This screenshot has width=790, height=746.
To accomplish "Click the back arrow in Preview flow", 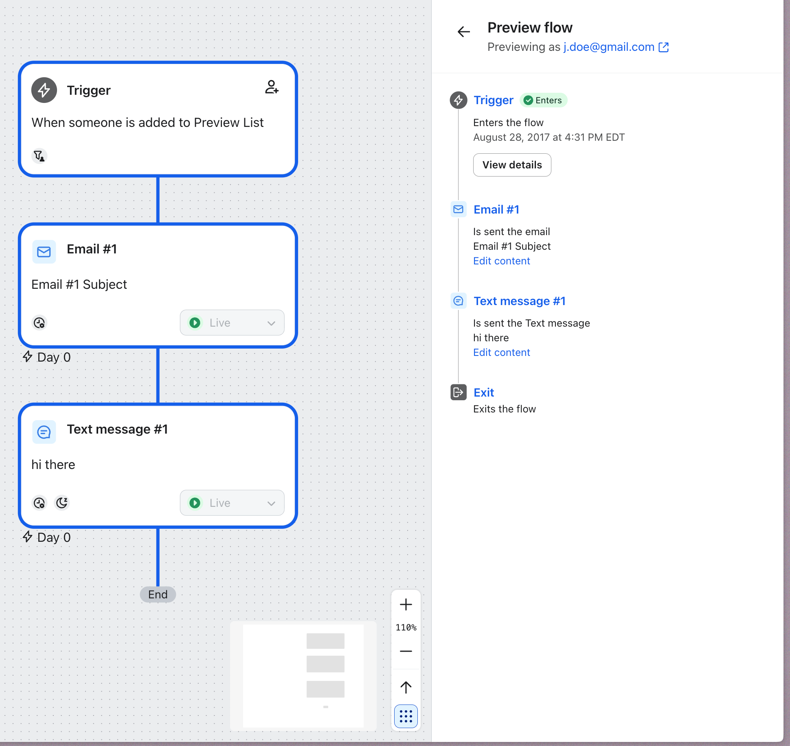I will click(463, 32).
